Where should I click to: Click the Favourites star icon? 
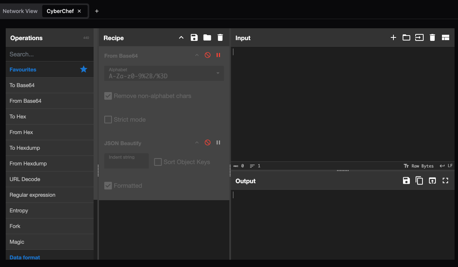tap(84, 69)
